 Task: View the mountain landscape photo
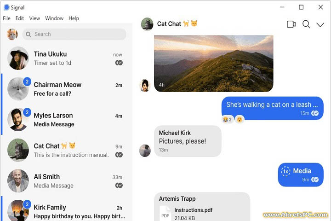214,64
